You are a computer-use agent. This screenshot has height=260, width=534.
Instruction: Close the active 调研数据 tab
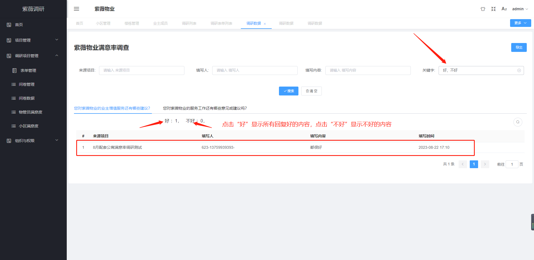click(x=265, y=24)
